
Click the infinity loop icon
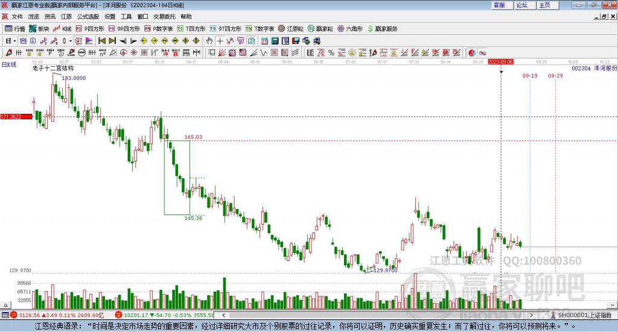coord(482,52)
